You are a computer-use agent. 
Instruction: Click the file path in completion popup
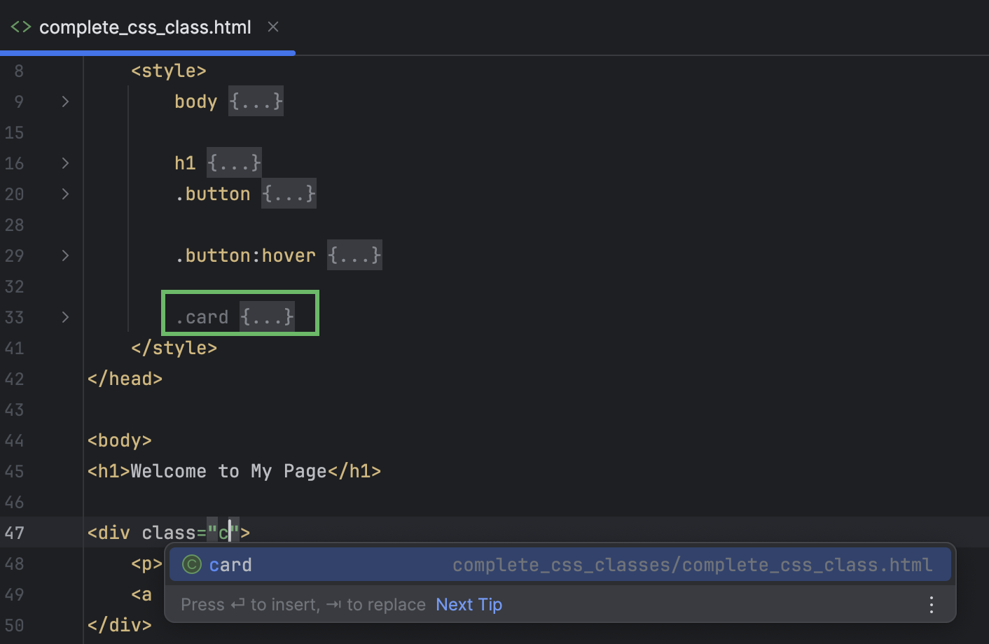[692, 565]
